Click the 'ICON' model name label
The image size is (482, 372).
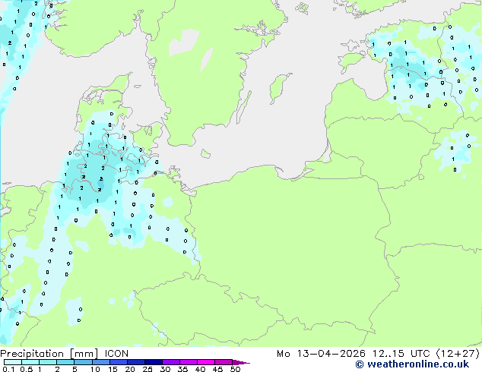116,354
